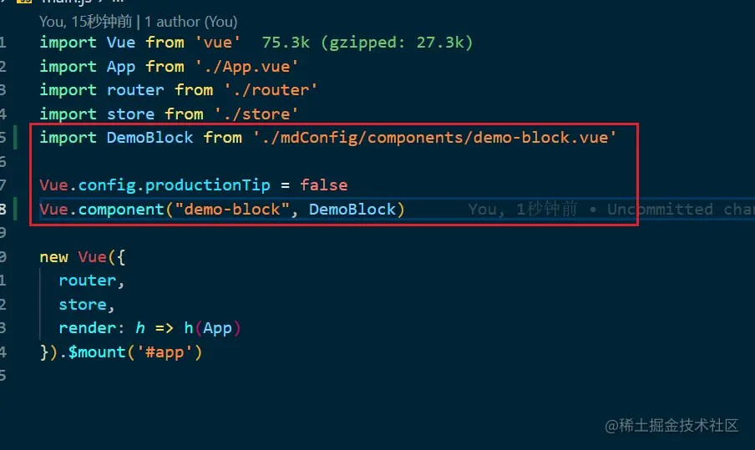Click the 'render' key in the Vue options
This screenshot has width=755, height=450.
(87, 328)
